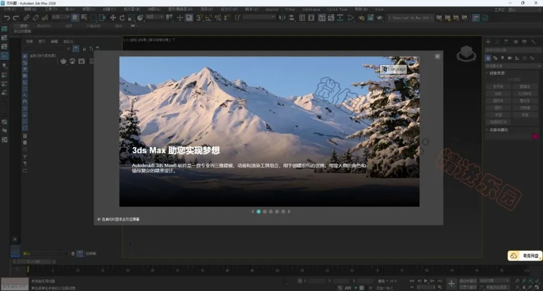Toggle Spinner Snap
543x291 pixels.
pos(227,18)
